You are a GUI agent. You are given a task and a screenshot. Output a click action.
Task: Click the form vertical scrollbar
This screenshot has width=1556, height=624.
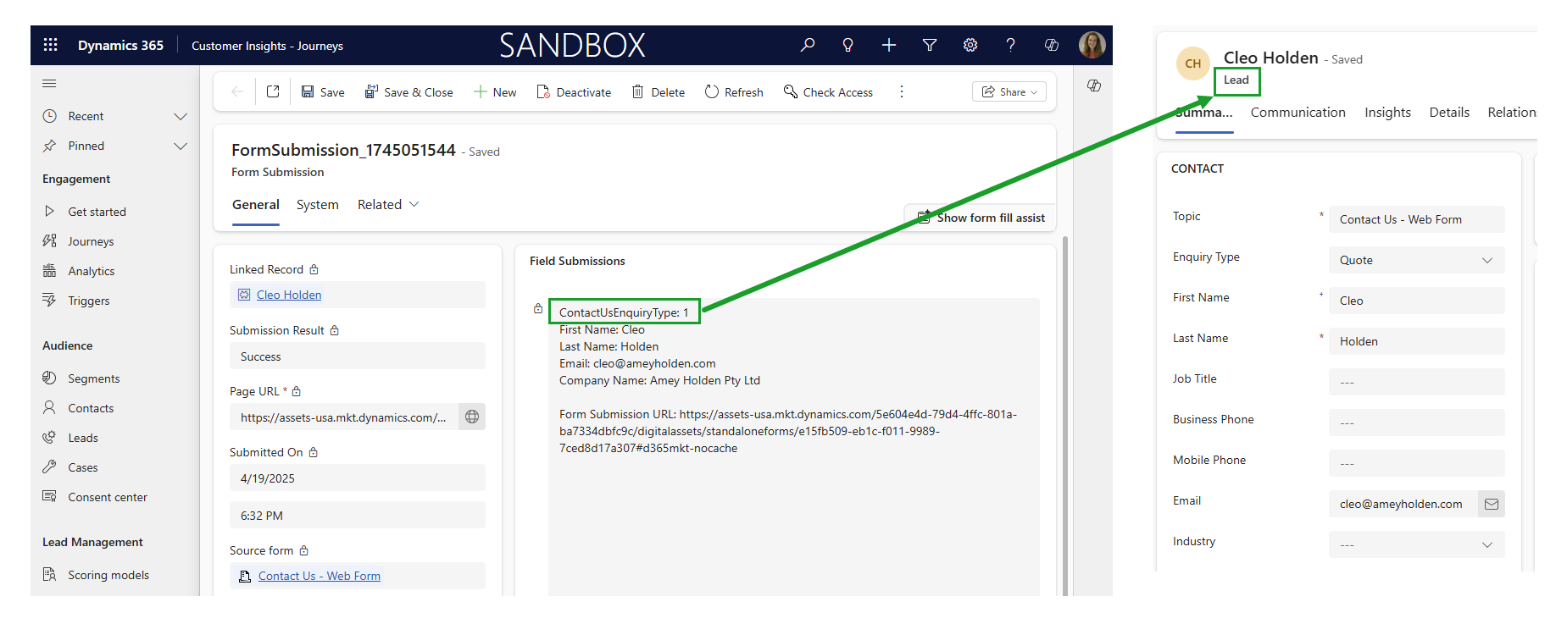coord(1065,415)
